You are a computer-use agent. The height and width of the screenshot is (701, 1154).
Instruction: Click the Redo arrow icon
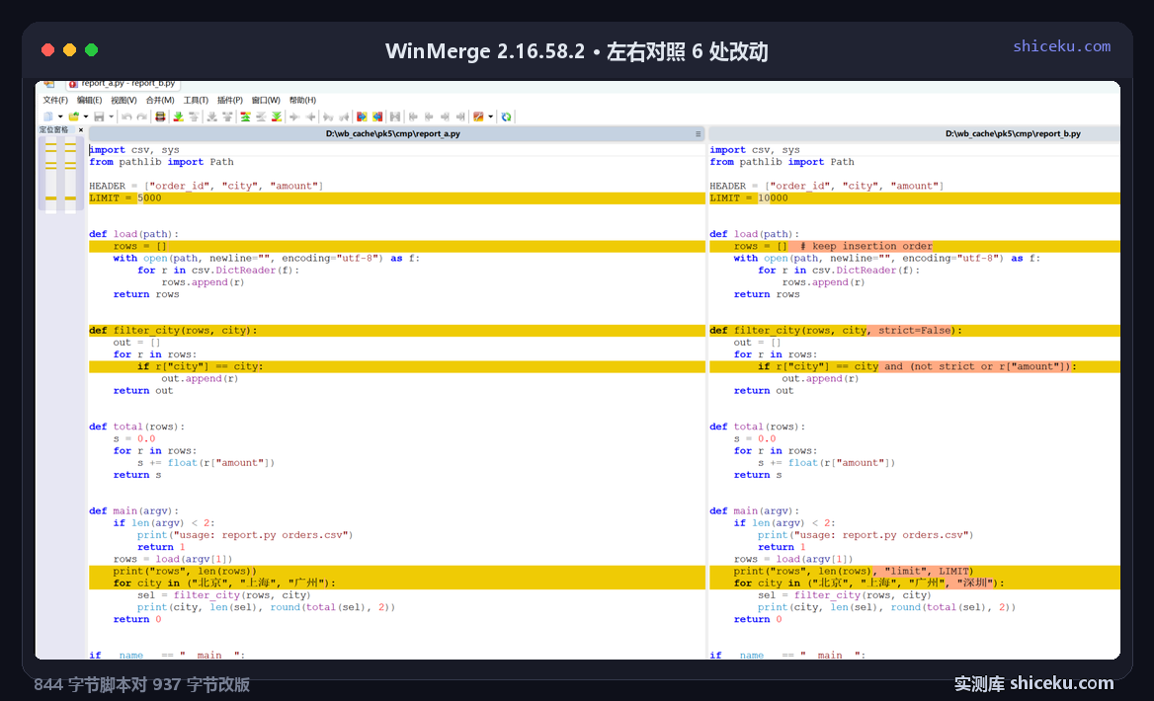[x=142, y=117]
